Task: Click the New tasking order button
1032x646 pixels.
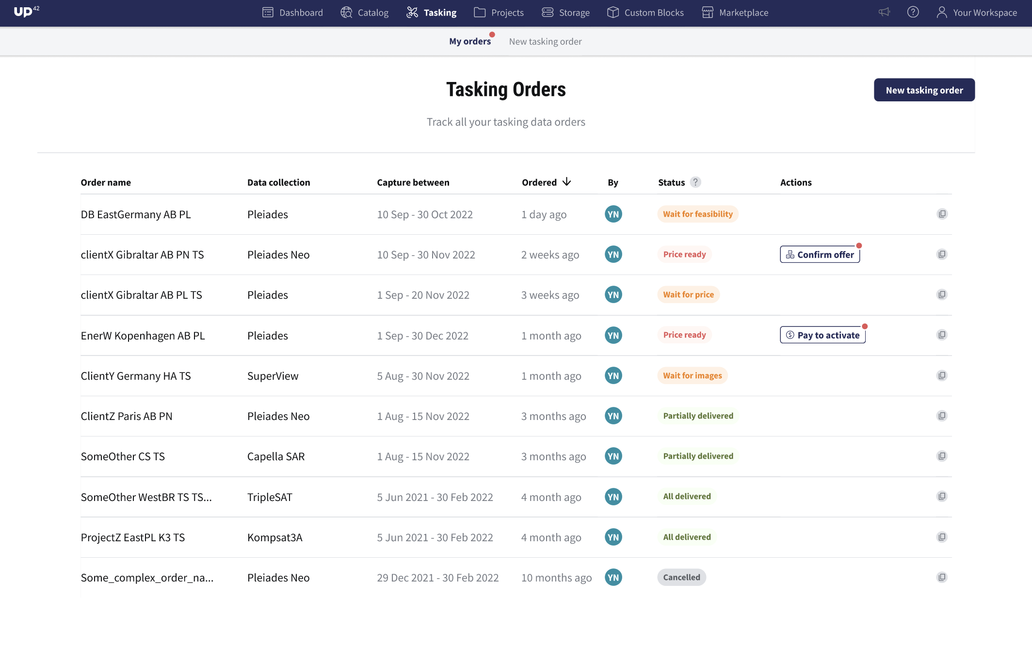Action: coord(924,90)
